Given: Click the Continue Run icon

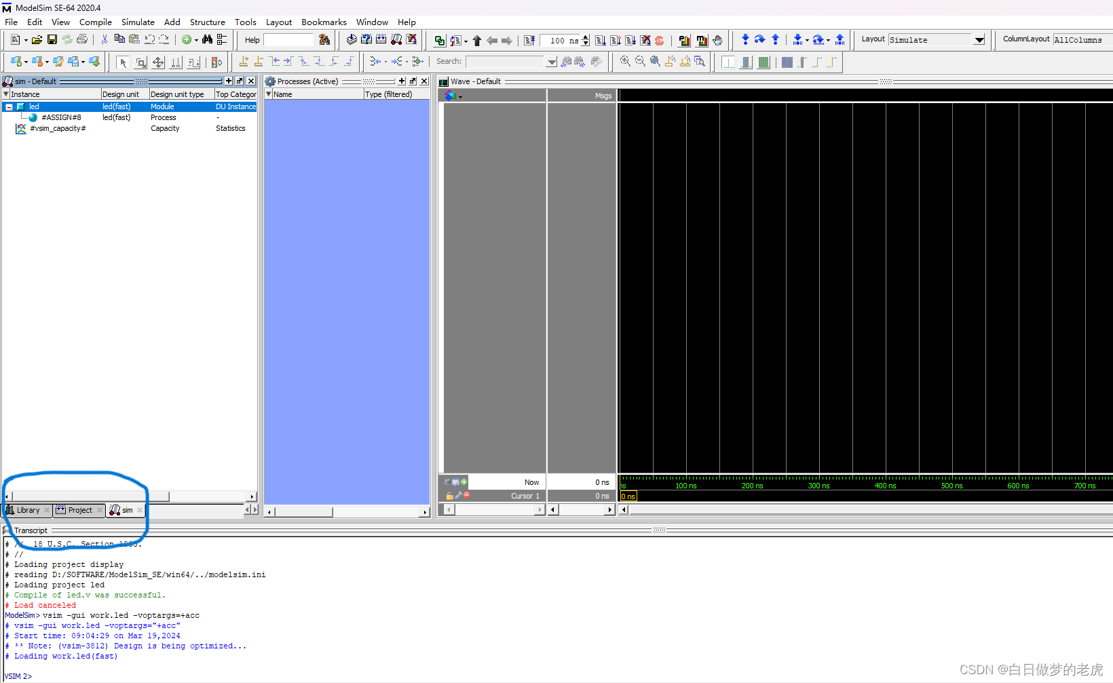Looking at the screenshot, I should pyautogui.click(x=616, y=41).
